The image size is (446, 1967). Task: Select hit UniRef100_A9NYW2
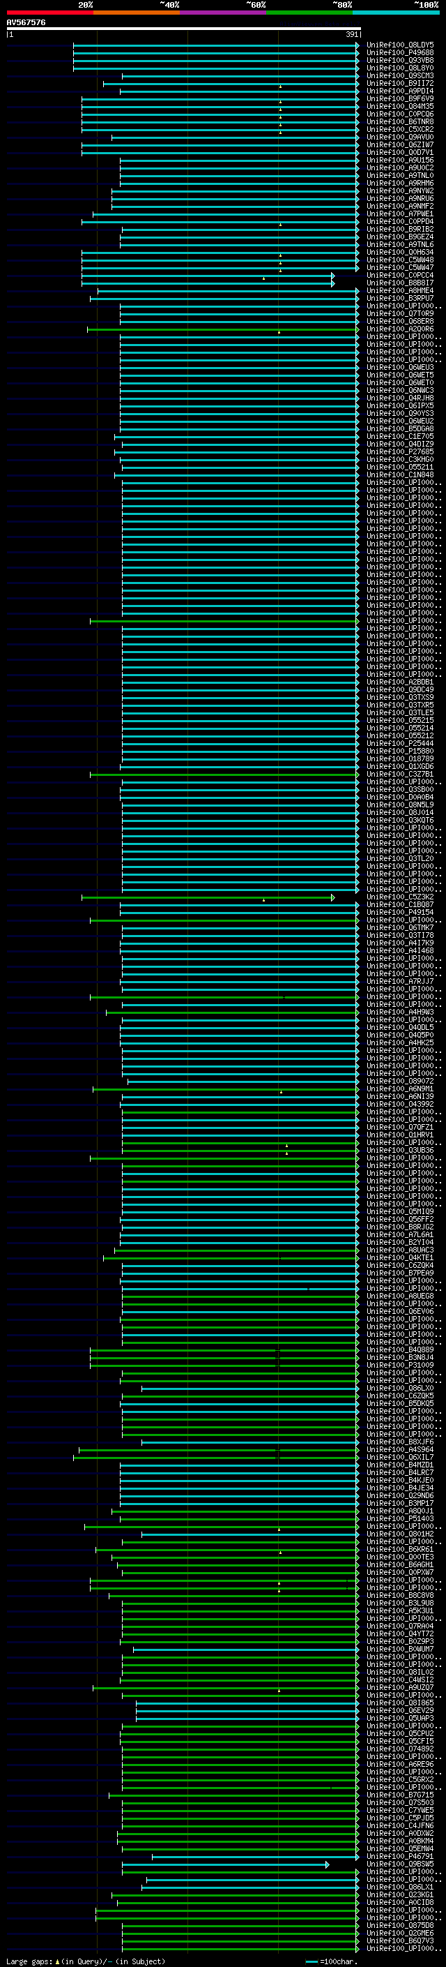pyautogui.click(x=400, y=191)
